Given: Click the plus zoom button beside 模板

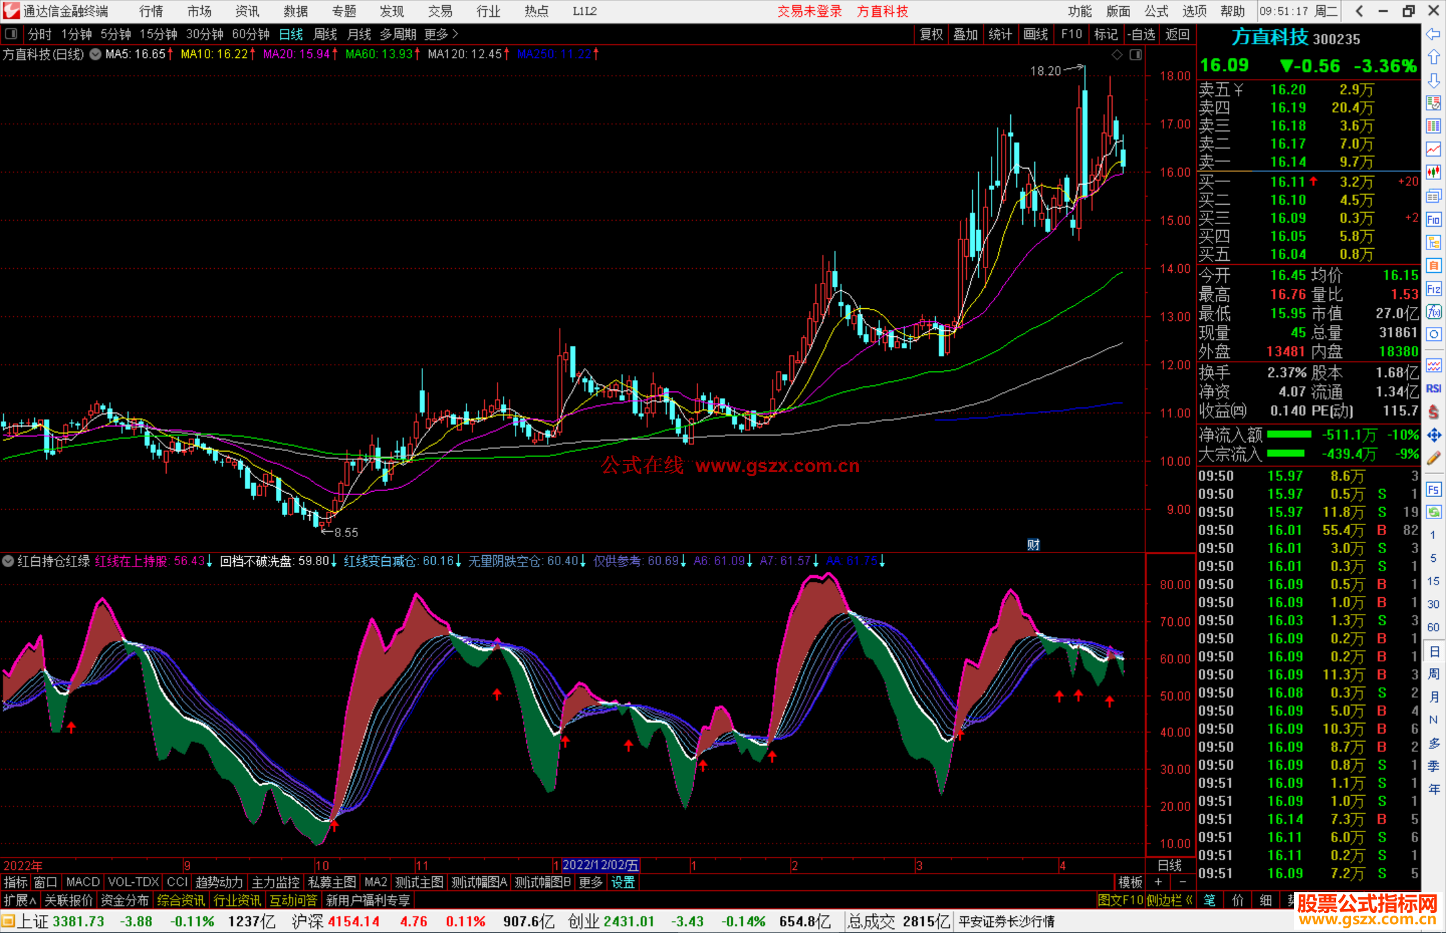Looking at the screenshot, I should pyautogui.click(x=1159, y=882).
